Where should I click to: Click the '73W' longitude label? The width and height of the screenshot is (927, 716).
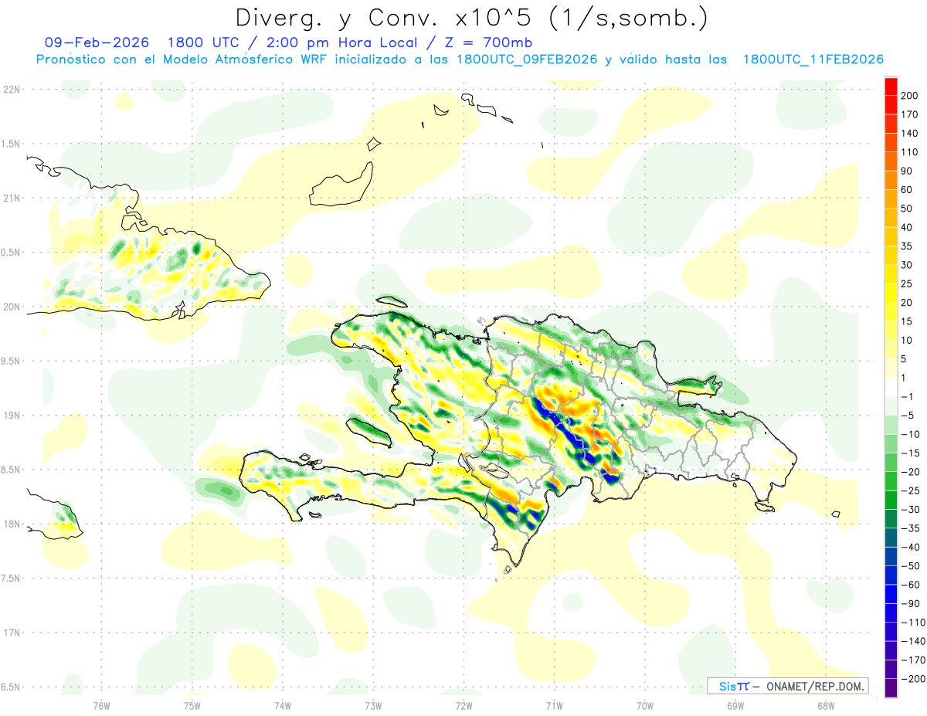(x=373, y=704)
